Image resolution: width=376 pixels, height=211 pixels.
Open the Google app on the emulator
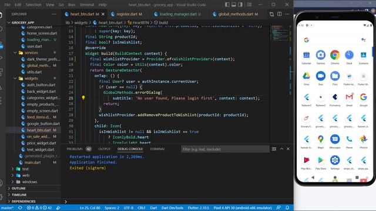click(x=363, y=97)
